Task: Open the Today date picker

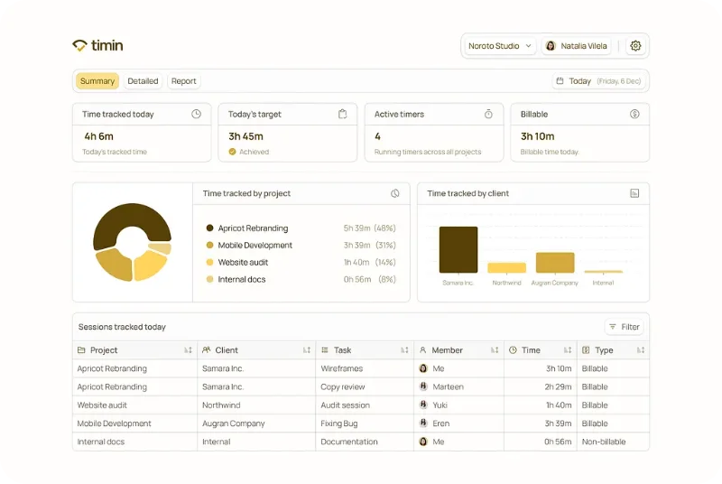Action: (598, 81)
